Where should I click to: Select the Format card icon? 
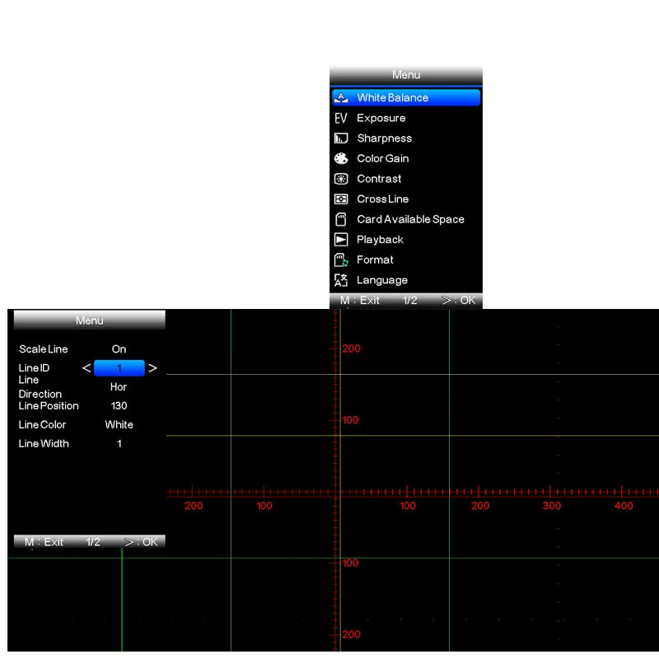[x=341, y=259]
